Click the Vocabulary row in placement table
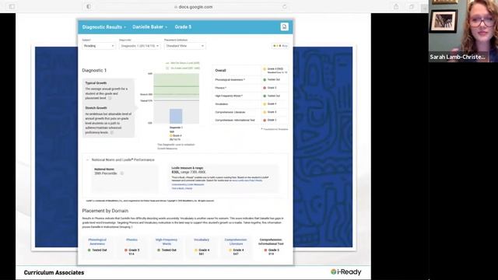Image resolution: width=498 pixels, height=280 pixels. click(251, 103)
